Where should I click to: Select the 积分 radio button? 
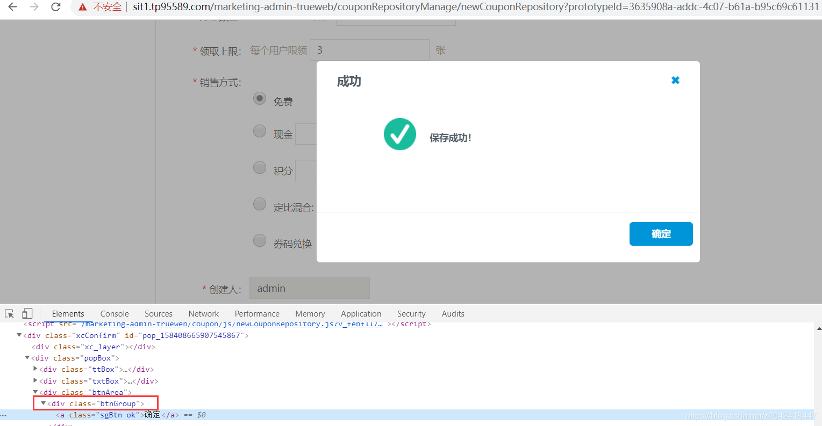tap(260, 167)
